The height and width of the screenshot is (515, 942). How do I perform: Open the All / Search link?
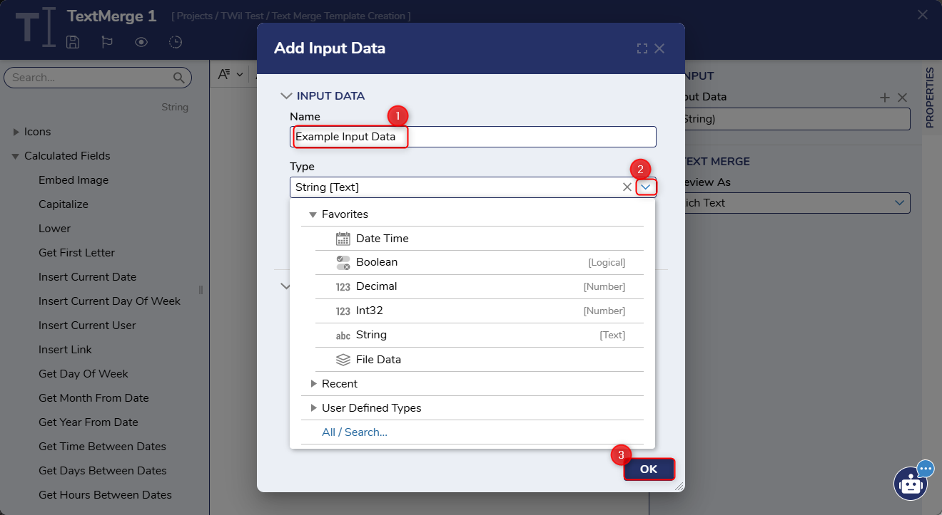[354, 432]
